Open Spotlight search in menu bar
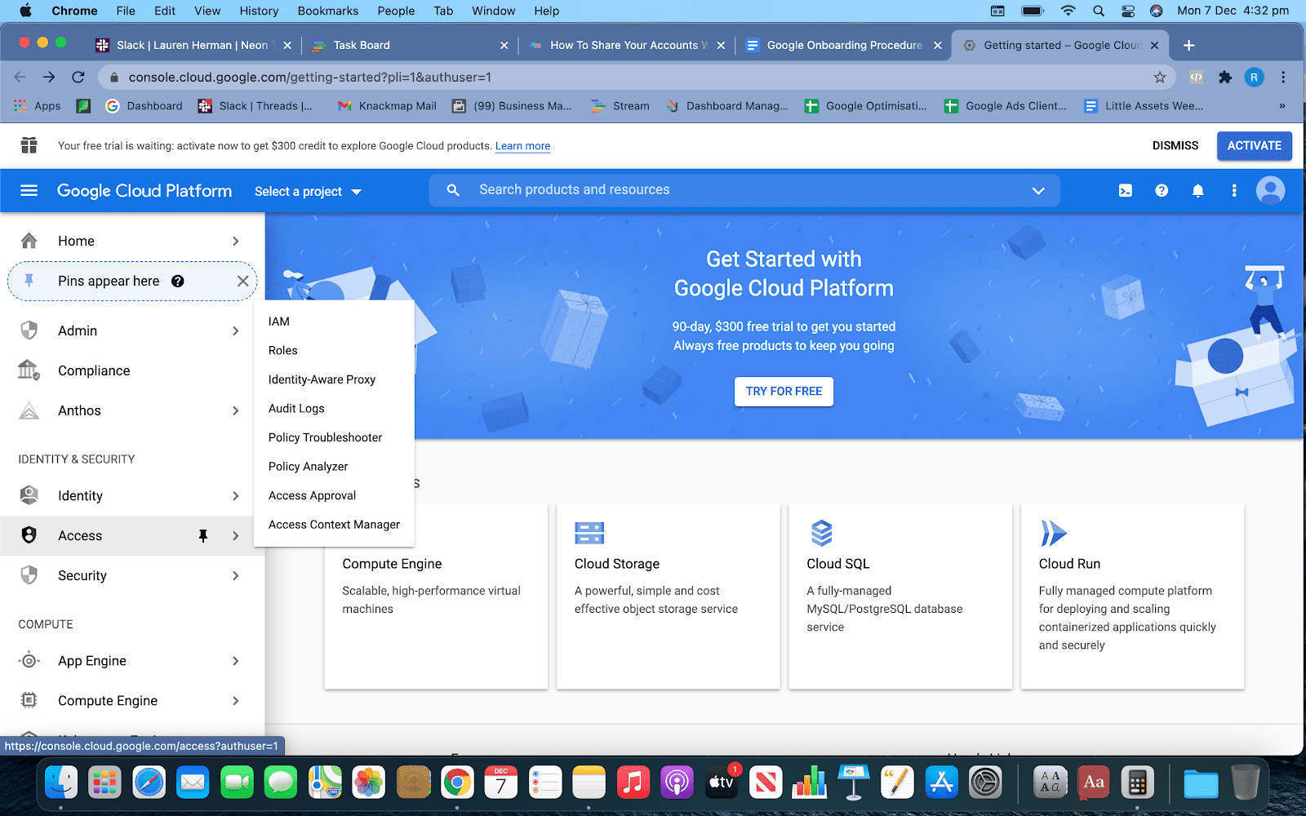Screen dimensions: 1306x816 1099,11
